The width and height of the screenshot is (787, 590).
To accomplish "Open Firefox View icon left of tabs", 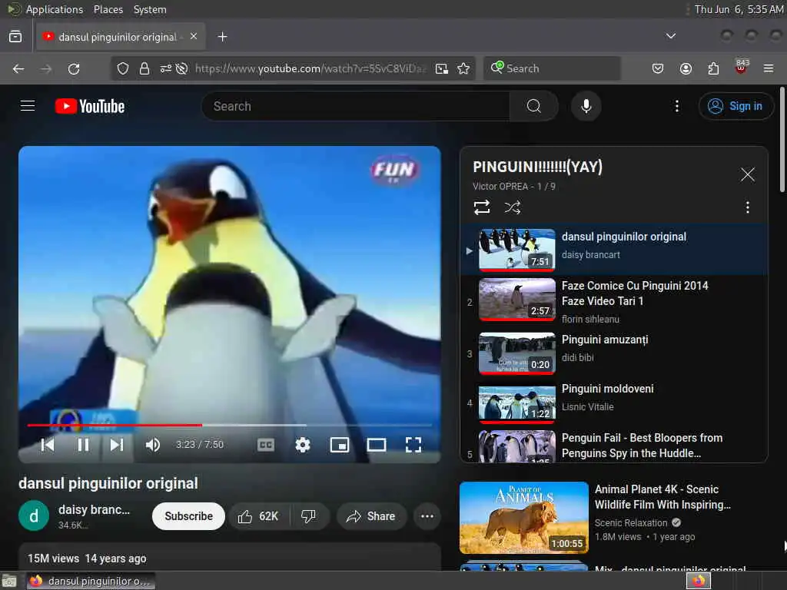I will [x=15, y=37].
